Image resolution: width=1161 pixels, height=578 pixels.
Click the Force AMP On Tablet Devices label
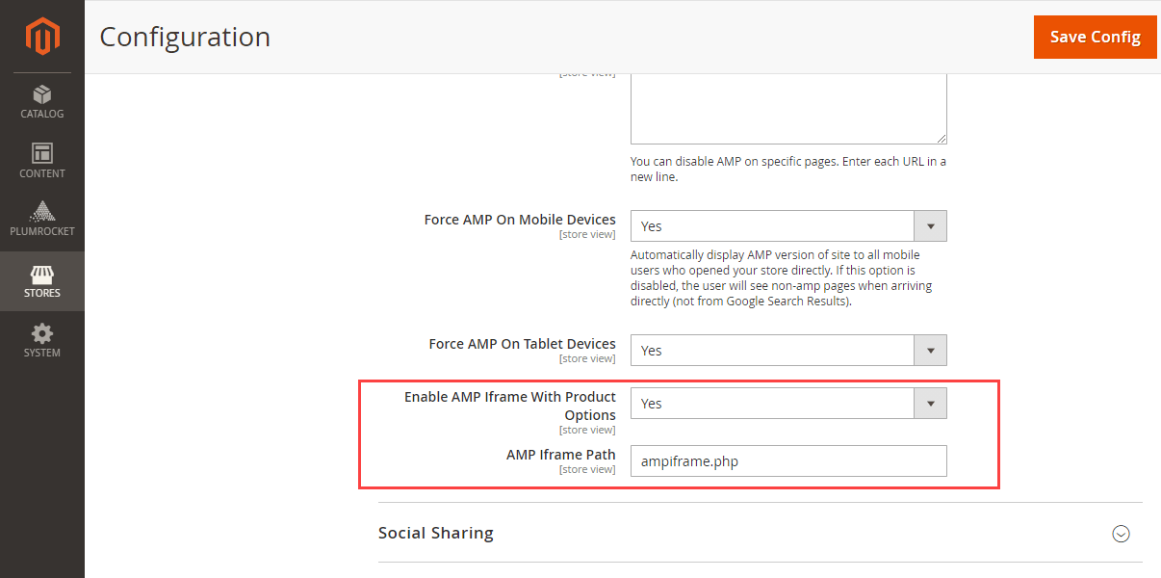(522, 344)
